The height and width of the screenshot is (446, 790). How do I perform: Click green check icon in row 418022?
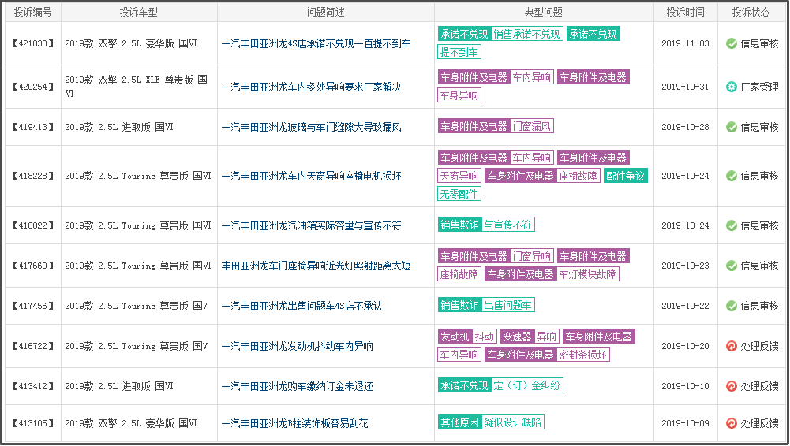[732, 226]
